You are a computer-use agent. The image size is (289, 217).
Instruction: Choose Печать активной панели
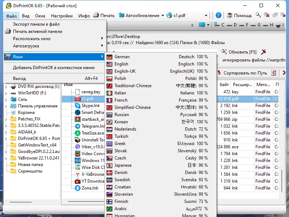[x=55, y=31]
